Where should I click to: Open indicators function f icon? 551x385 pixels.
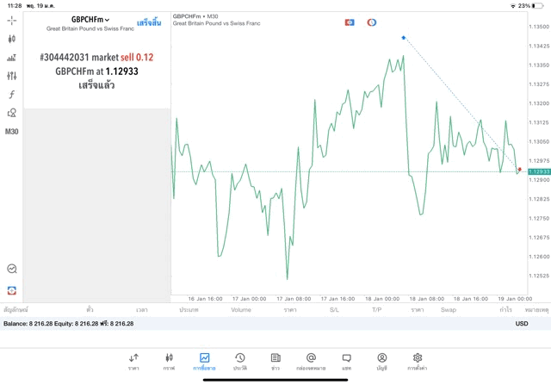click(x=11, y=94)
